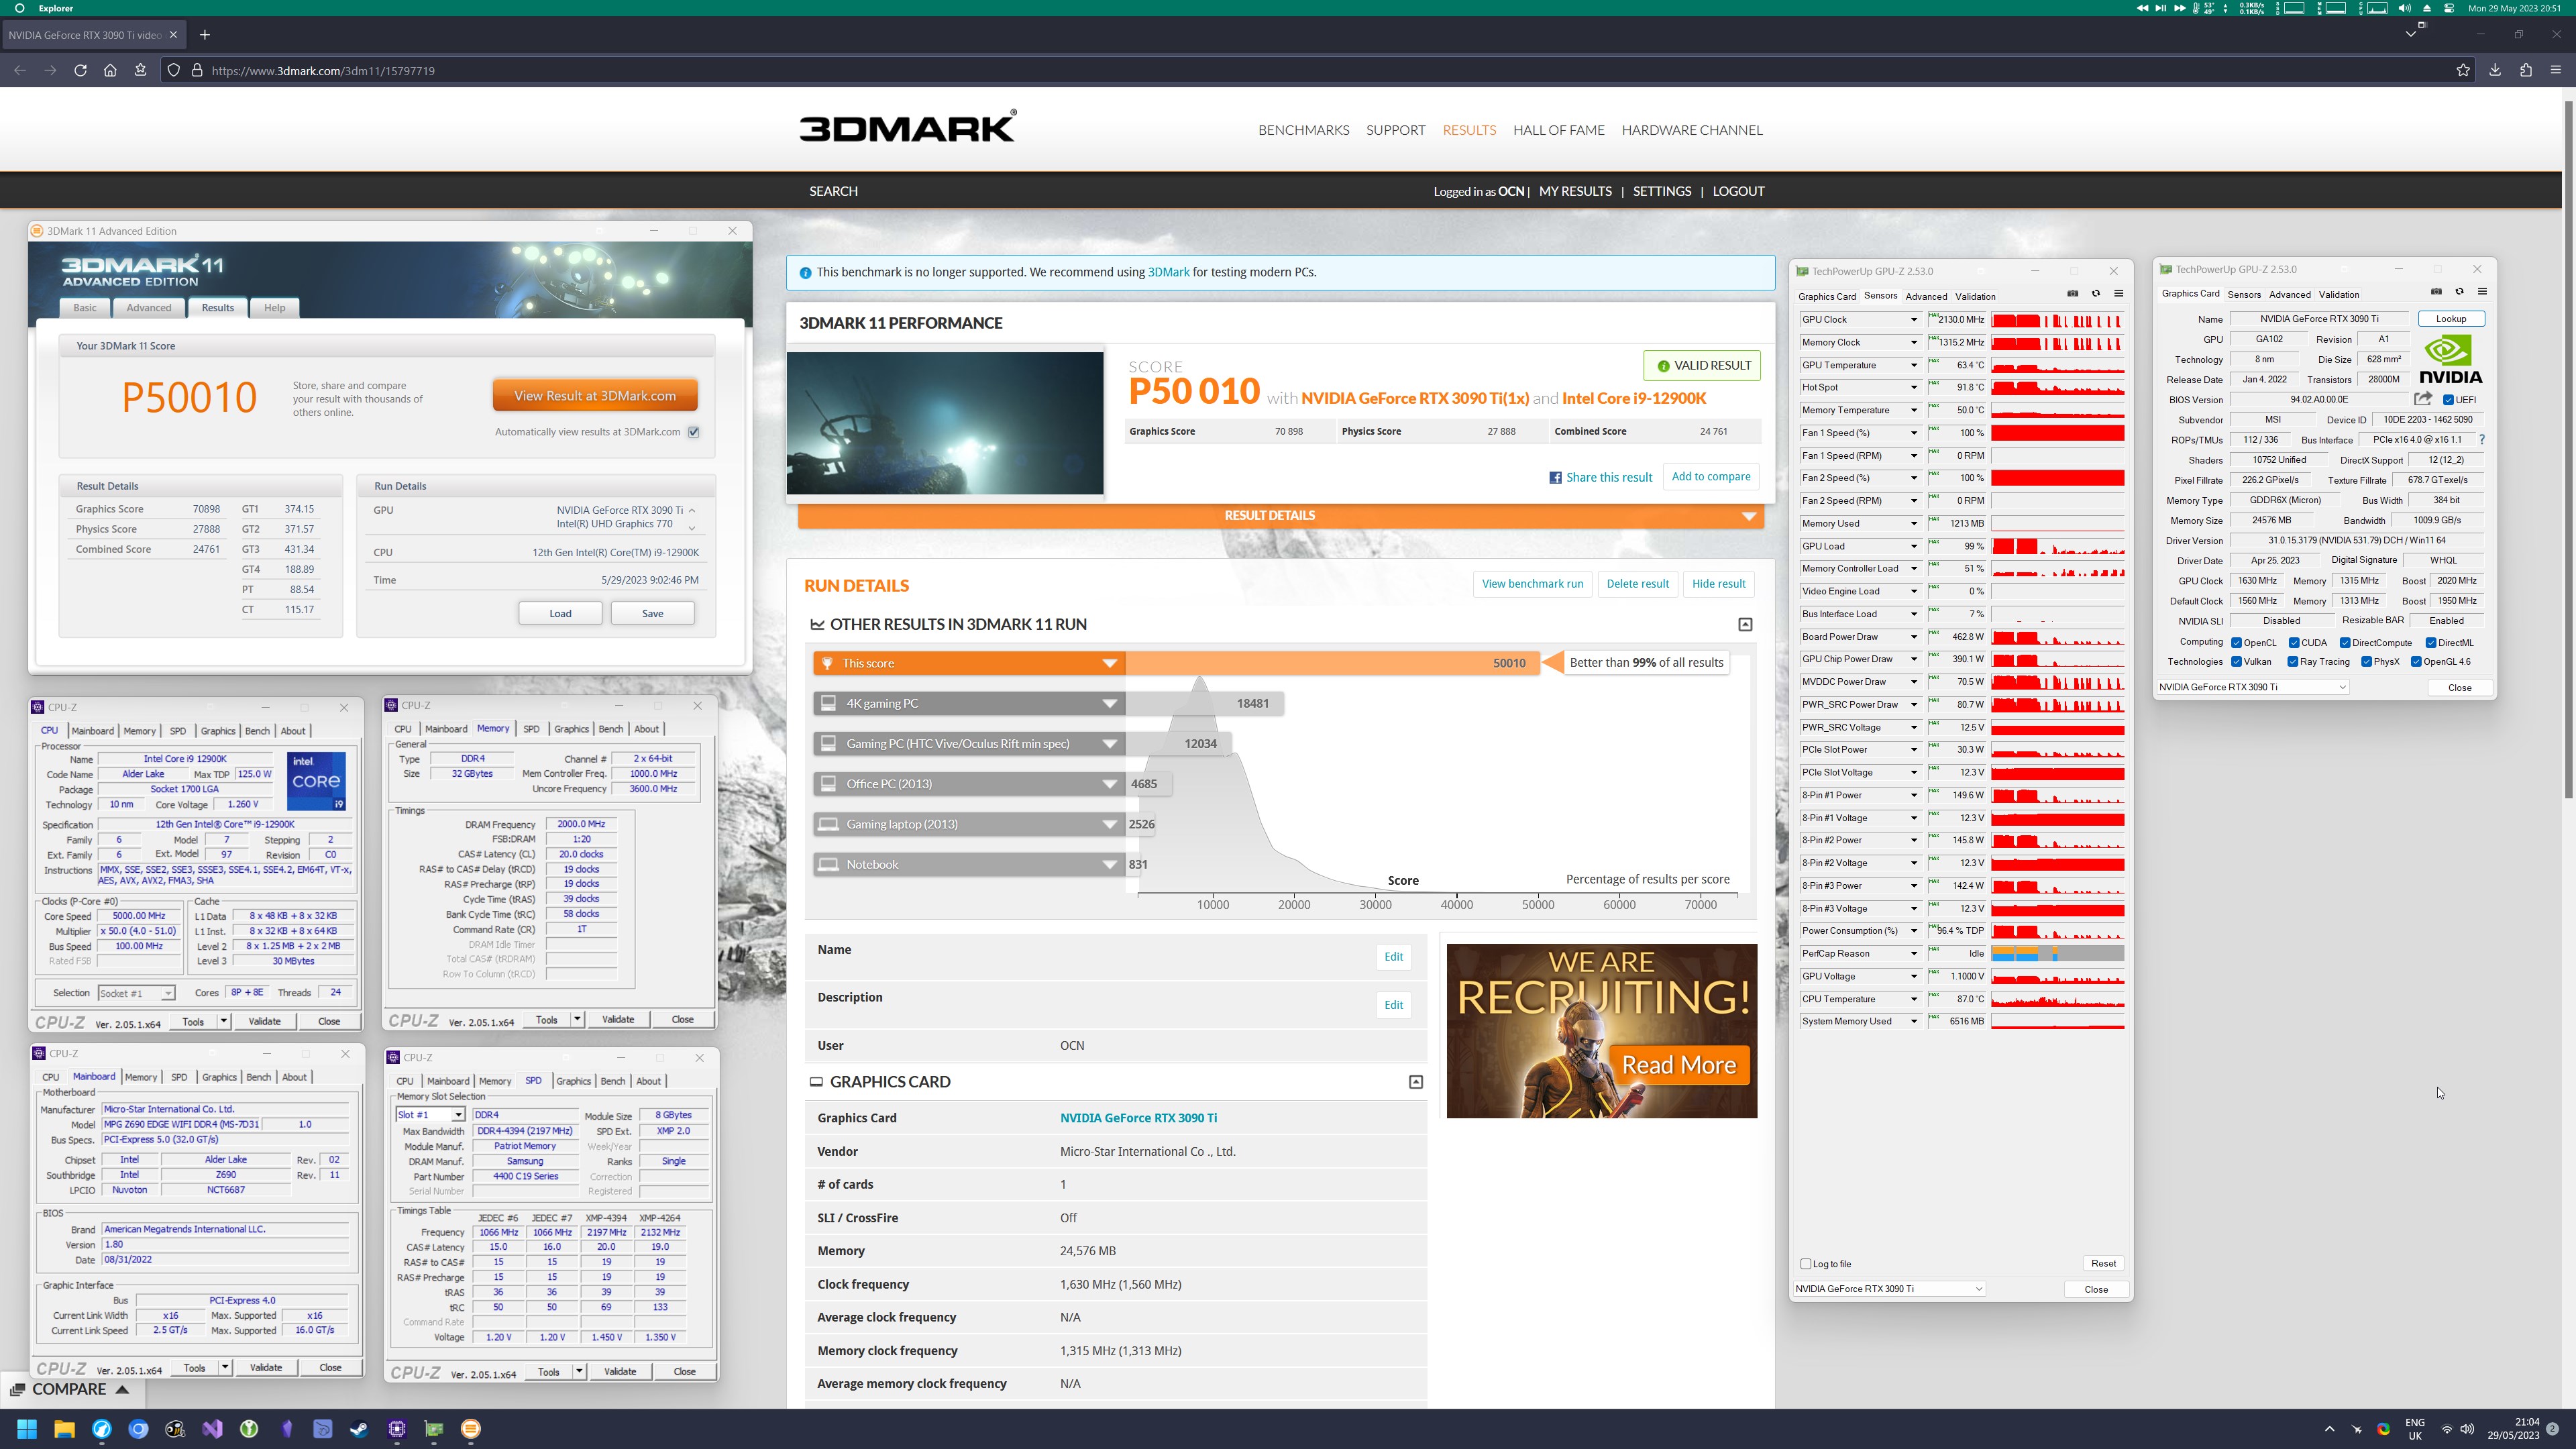Click the Reset button in GPU-Z Sensors

2103,1264
